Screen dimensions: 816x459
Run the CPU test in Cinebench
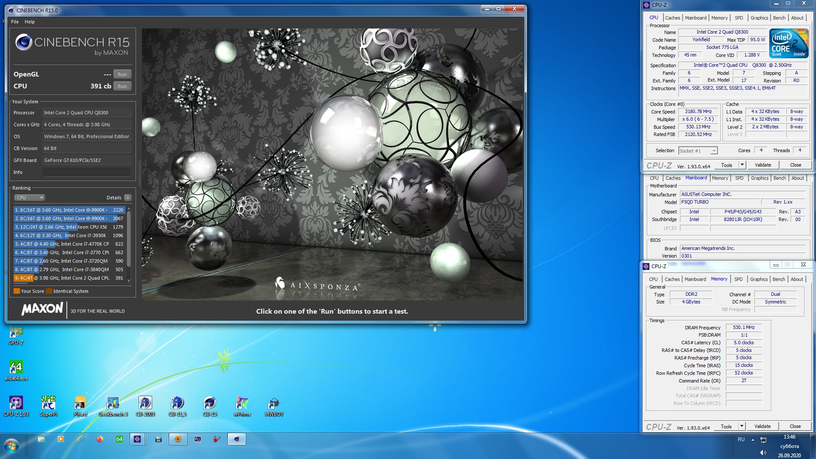coord(122,86)
